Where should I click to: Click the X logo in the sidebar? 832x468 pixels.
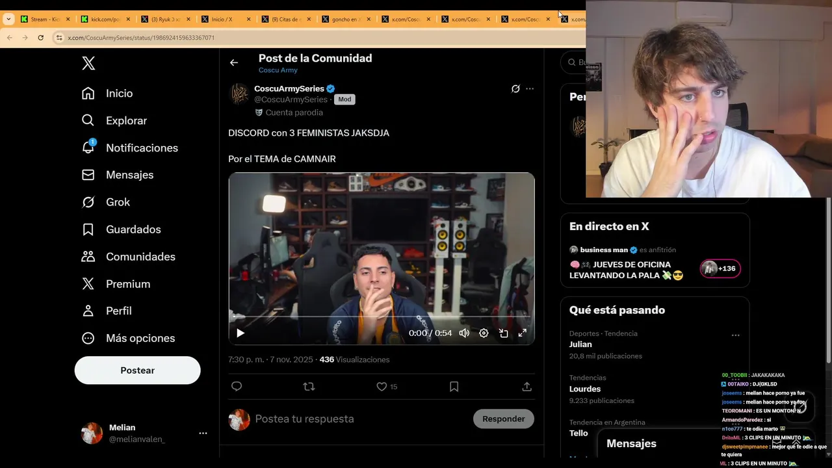click(x=88, y=63)
